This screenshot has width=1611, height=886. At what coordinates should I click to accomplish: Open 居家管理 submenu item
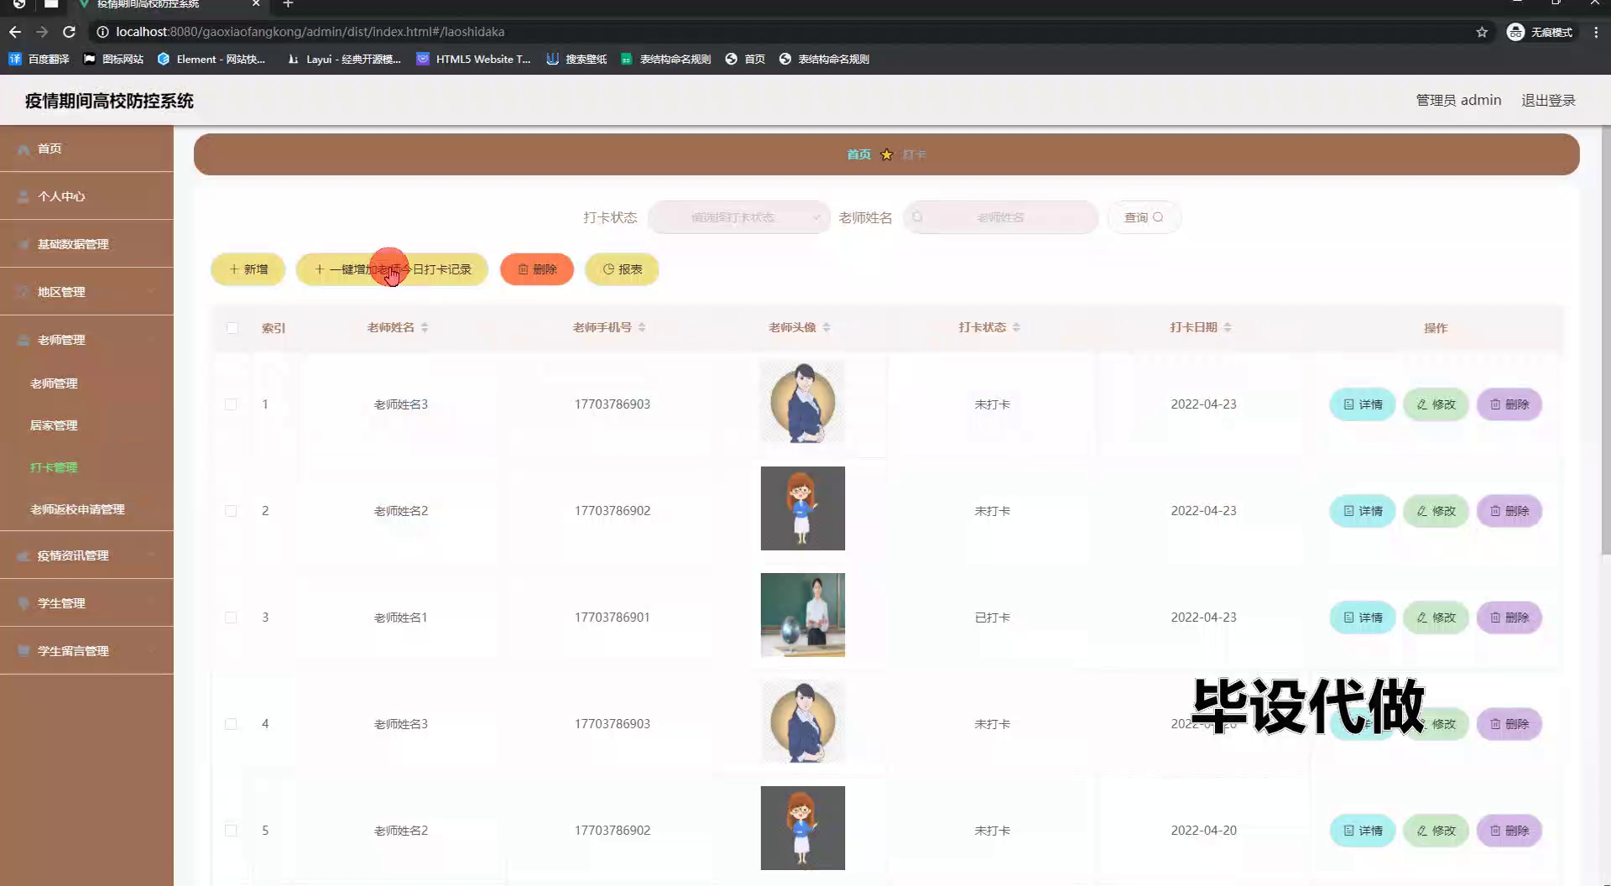pos(54,425)
